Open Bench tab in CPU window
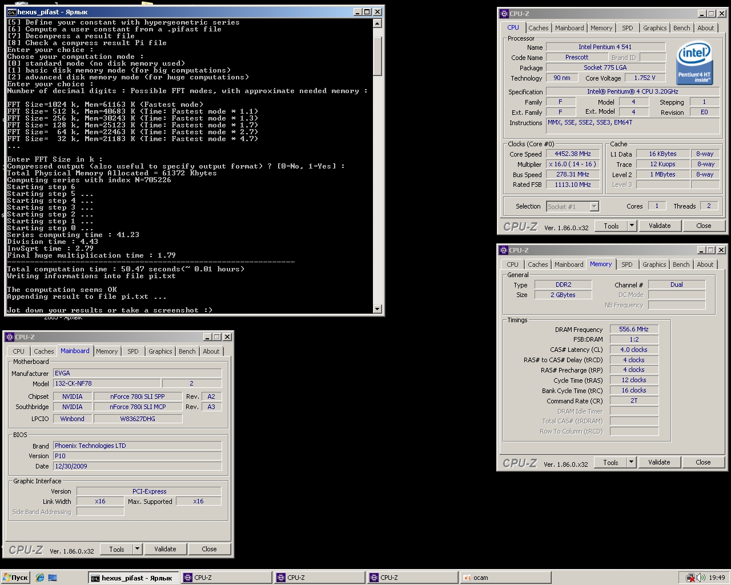 click(681, 28)
